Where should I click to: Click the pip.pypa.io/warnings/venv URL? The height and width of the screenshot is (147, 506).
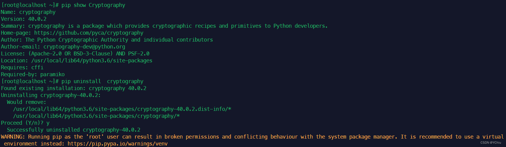tap(117, 144)
